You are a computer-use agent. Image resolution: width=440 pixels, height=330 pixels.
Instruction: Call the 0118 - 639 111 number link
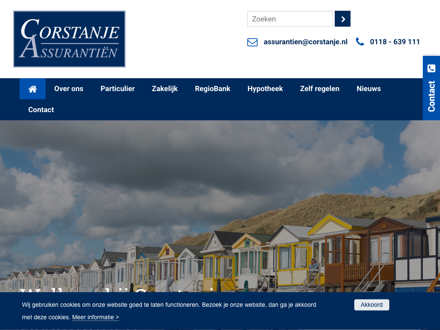(394, 42)
